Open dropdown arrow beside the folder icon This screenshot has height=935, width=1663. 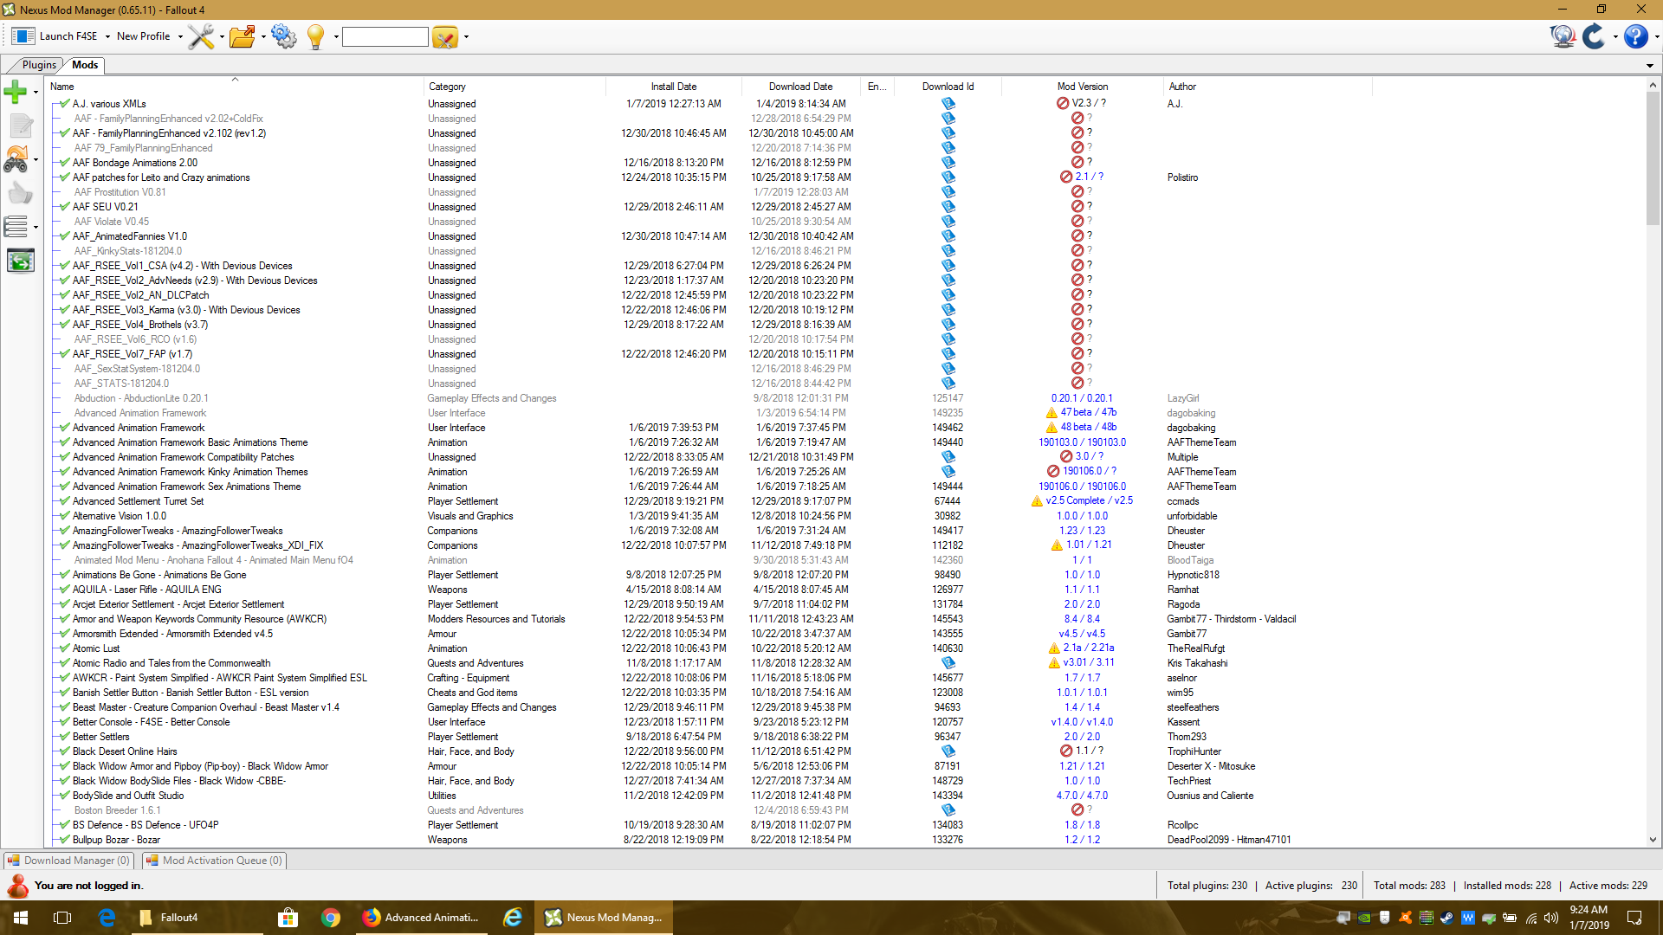coord(263,37)
